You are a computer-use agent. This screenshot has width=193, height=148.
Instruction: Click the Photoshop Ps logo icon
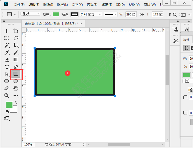[6, 4]
